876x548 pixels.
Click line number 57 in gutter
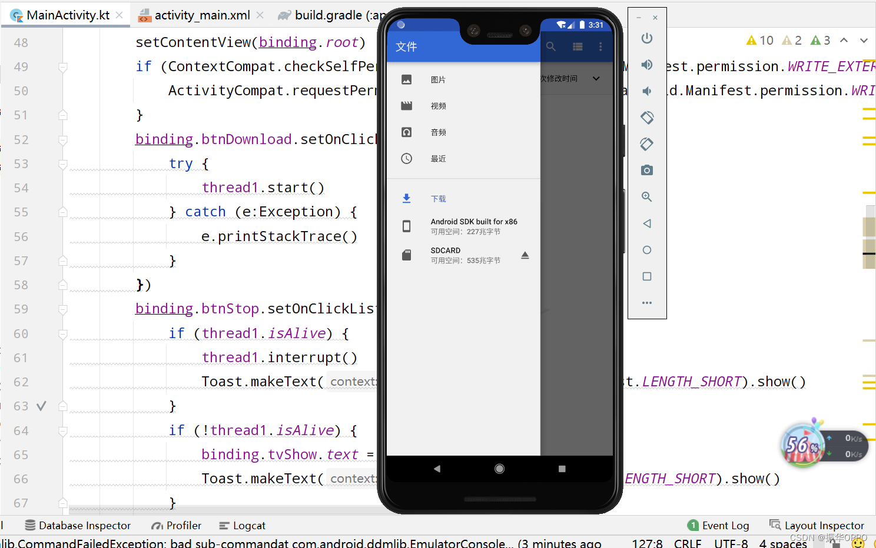coord(21,261)
